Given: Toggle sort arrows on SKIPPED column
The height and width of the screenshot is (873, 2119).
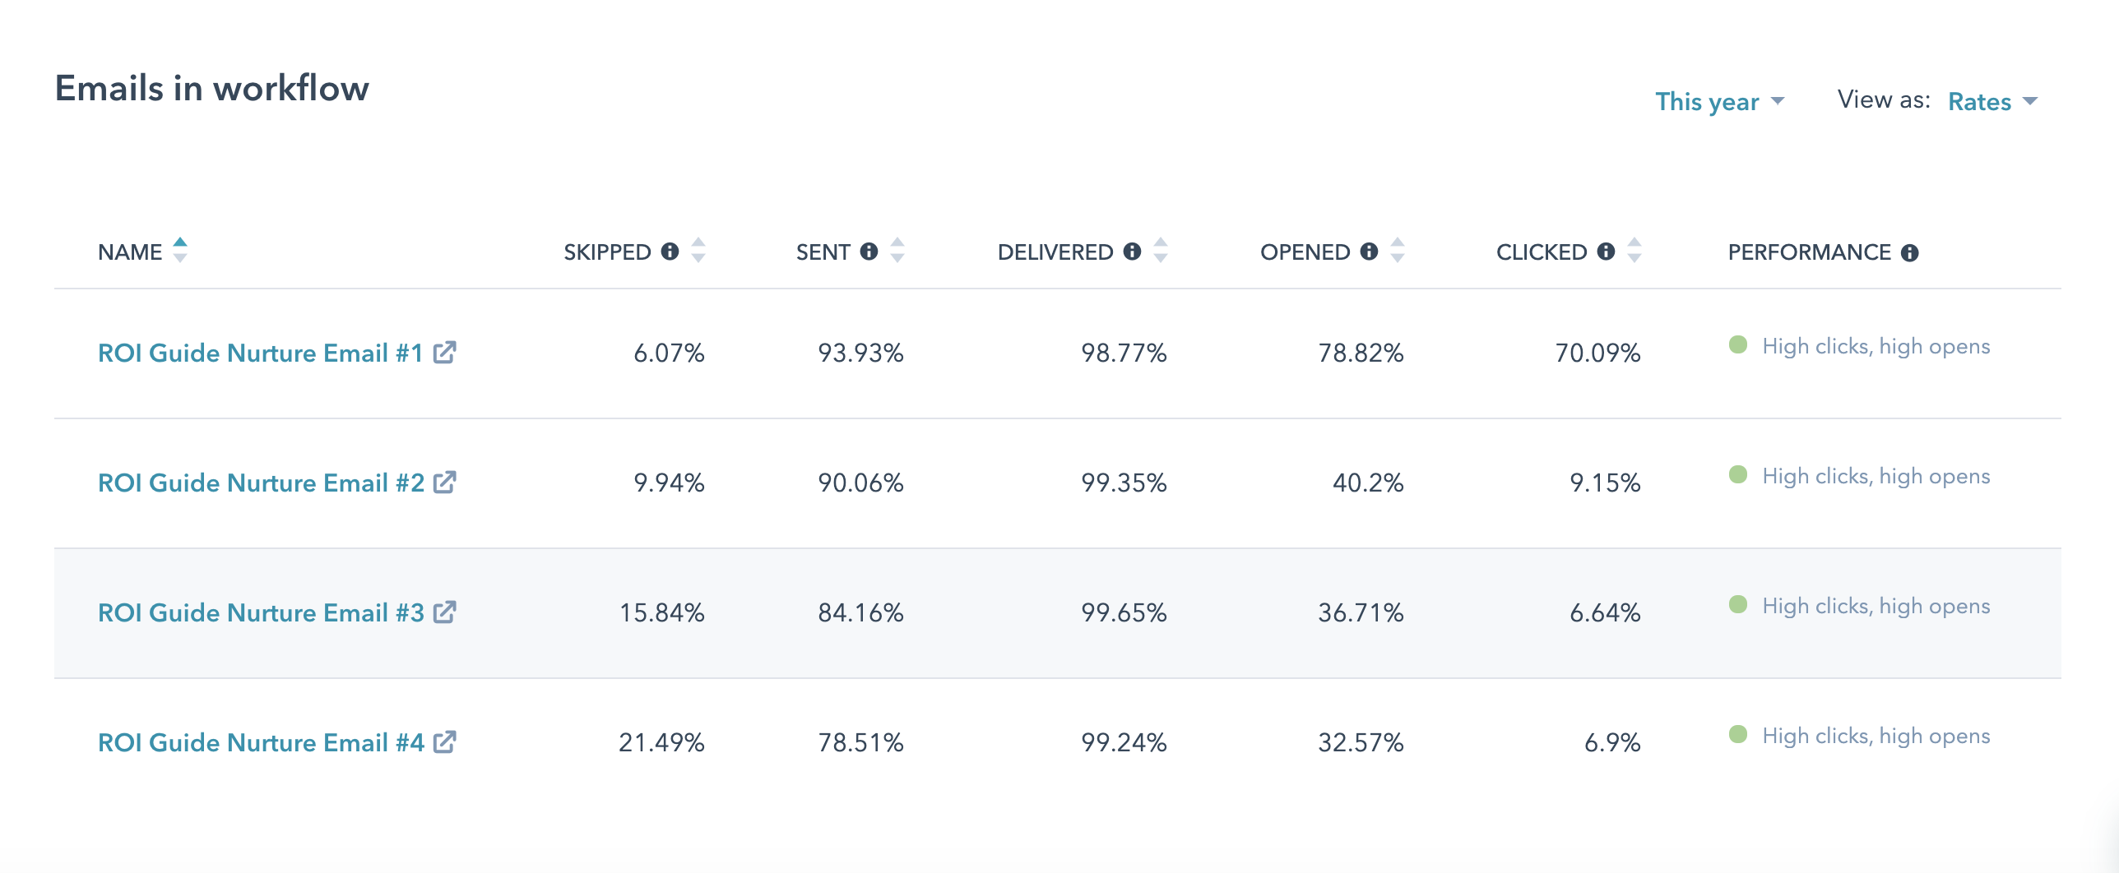Looking at the screenshot, I should (x=698, y=251).
